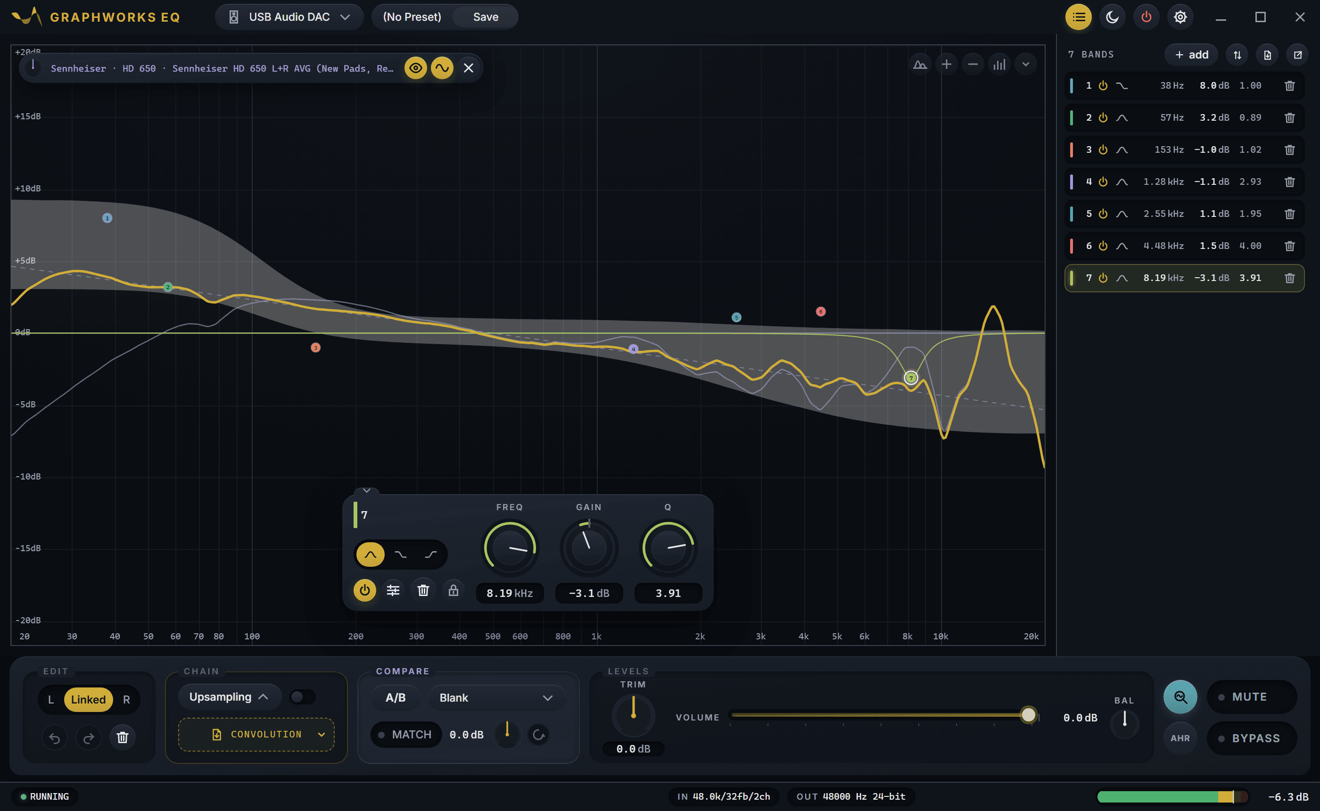This screenshot has width=1320, height=811.
Task: Open the (No Preset) preset selector
Action: (x=412, y=17)
